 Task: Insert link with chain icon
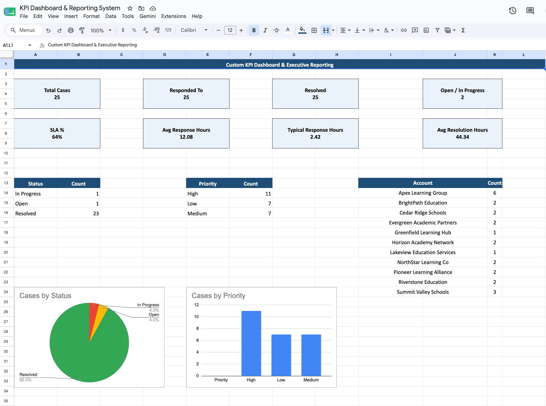(404, 30)
